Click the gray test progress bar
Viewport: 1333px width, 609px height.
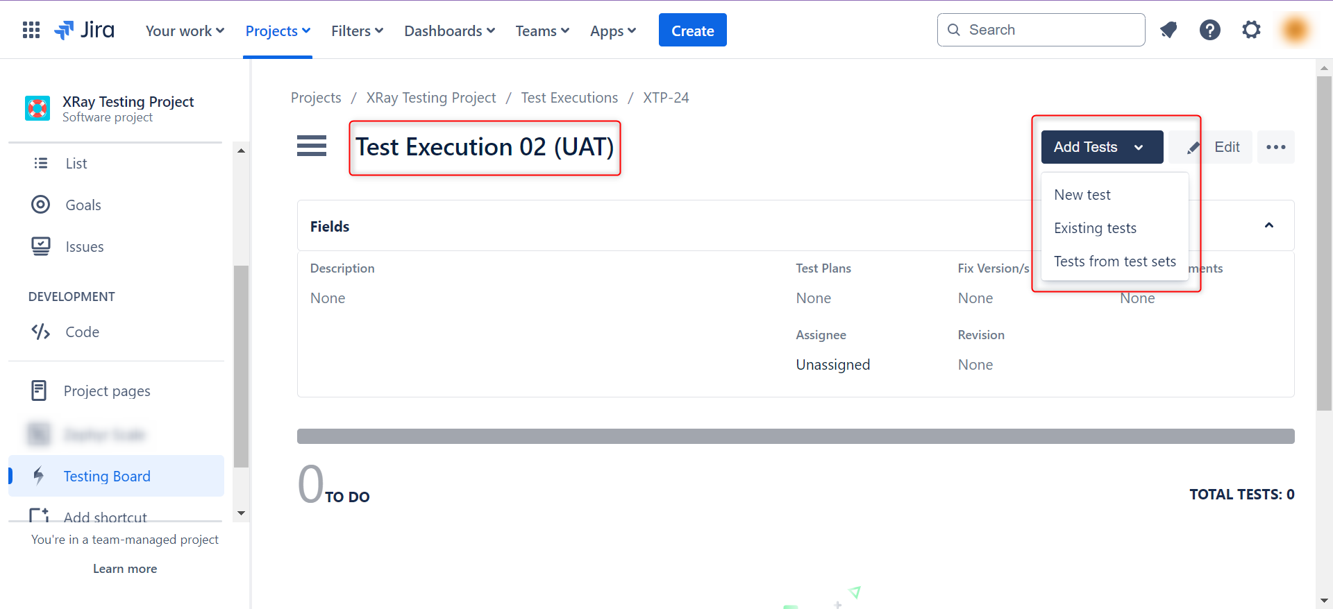(795, 436)
